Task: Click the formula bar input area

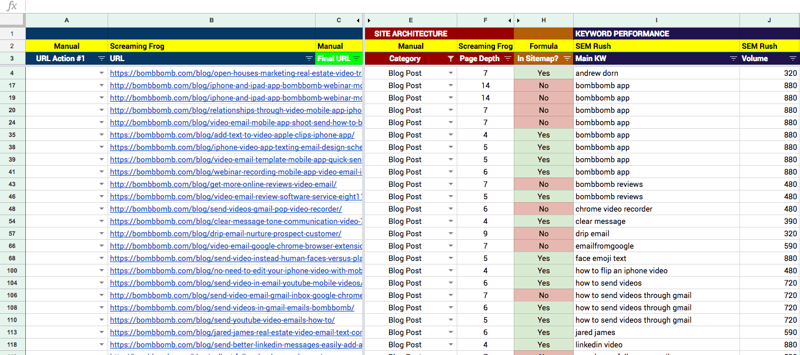Action: (x=411, y=6)
